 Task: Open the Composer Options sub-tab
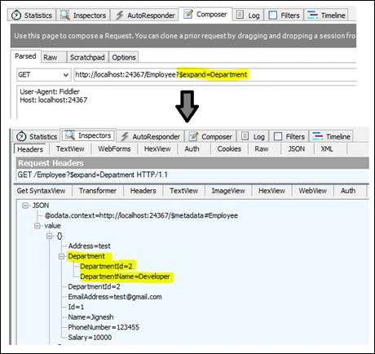(124, 57)
